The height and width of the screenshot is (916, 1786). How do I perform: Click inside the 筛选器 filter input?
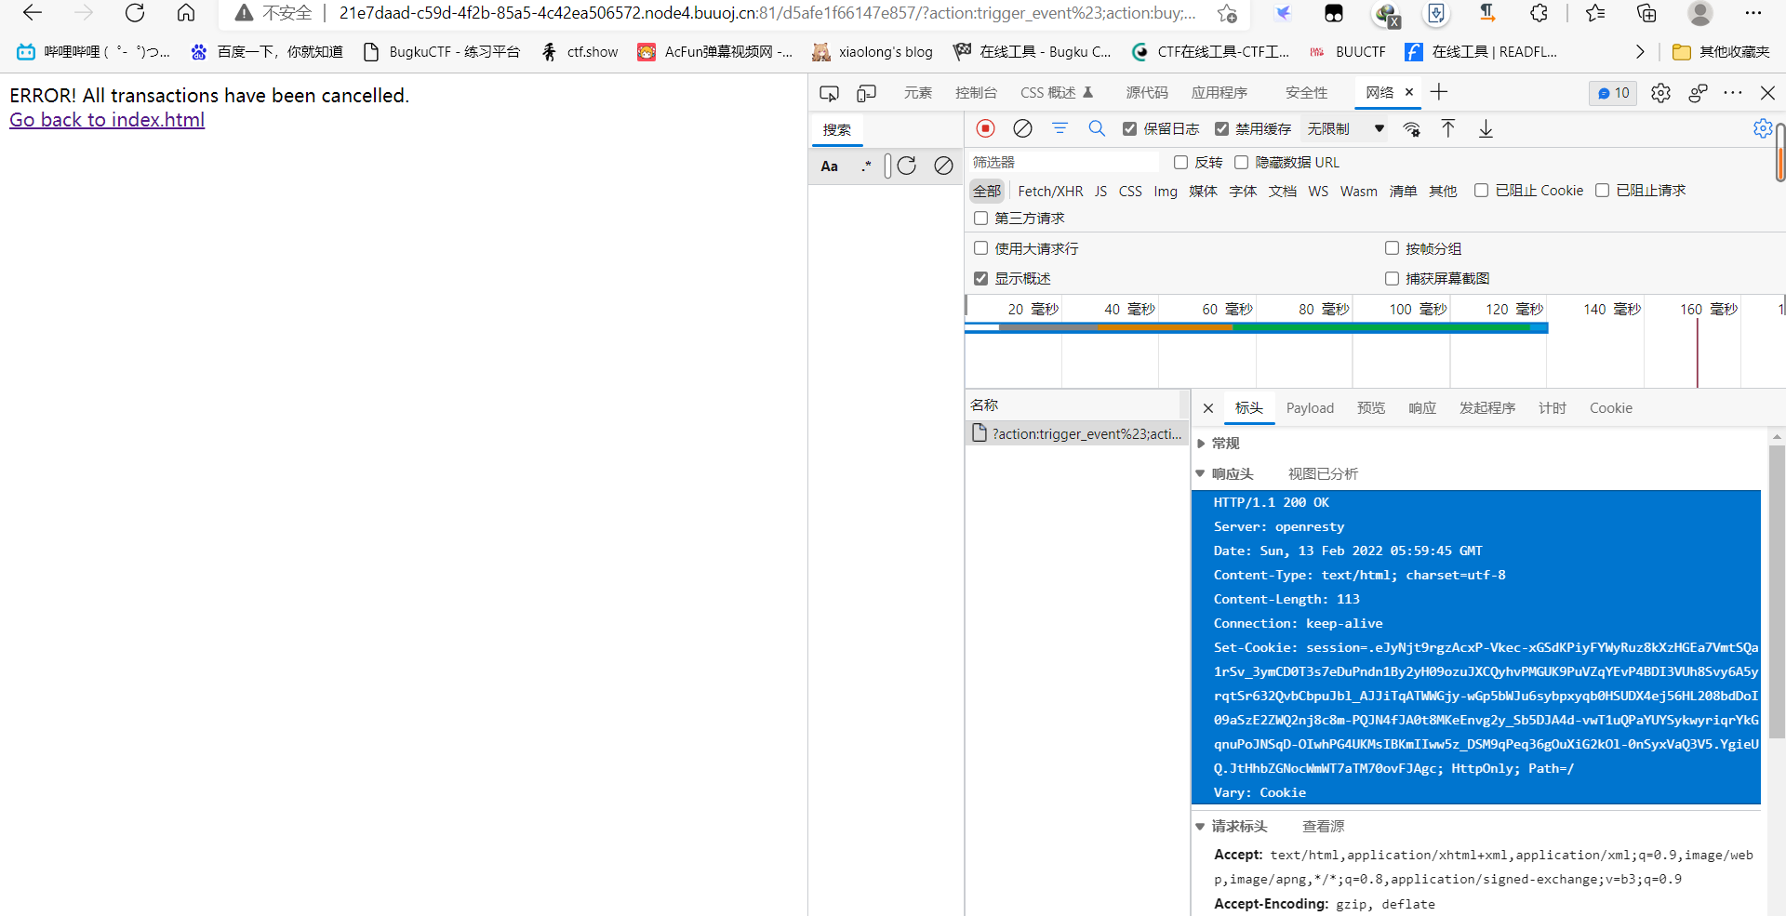pos(1063,163)
